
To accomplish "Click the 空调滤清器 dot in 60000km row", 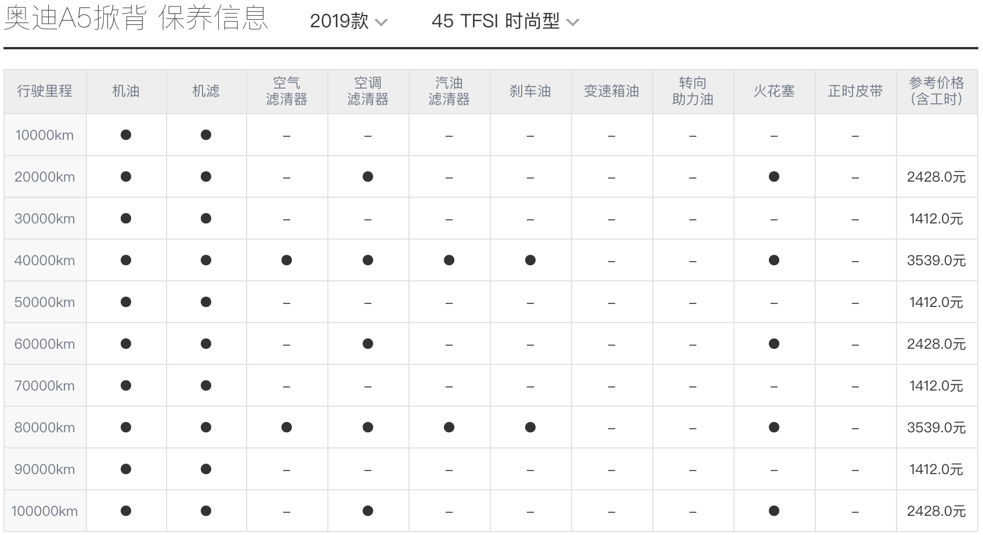I will [x=368, y=344].
